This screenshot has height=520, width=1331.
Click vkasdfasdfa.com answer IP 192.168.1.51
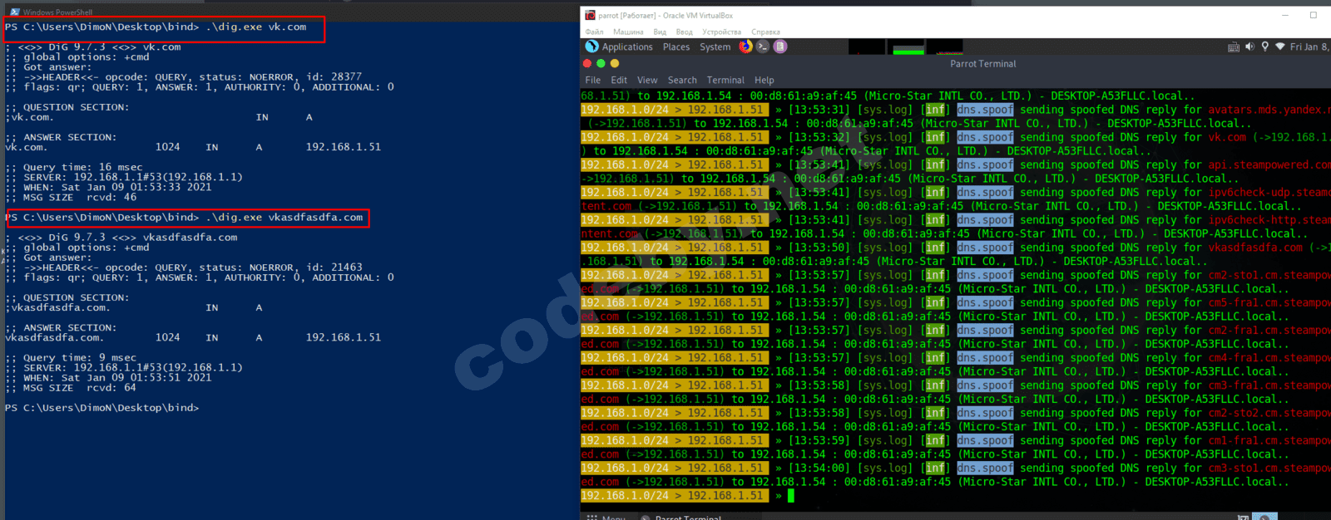point(344,337)
